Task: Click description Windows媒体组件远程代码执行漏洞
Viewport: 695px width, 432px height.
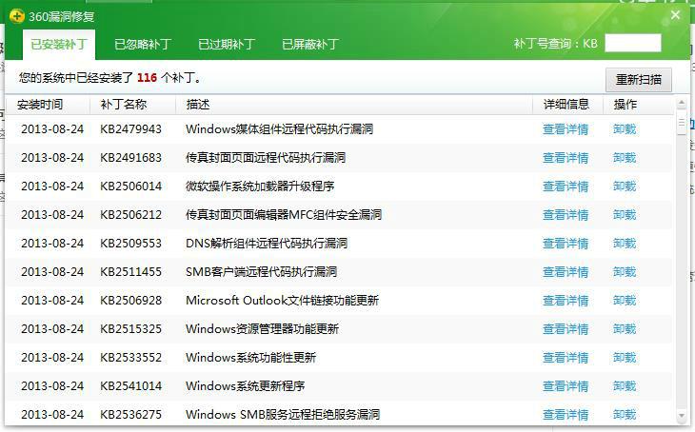Action: pyautogui.click(x=279, y=129)
